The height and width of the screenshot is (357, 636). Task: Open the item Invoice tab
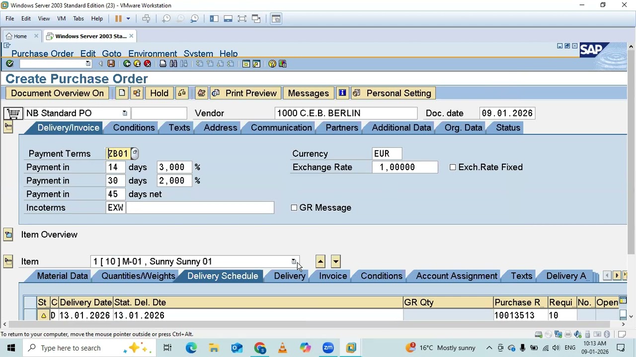pos(333,276)
